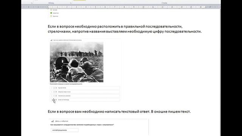Image resolution: width=242 pixels, height=136 pixels.
Task: Click the paragraph starting Если в вопросе необходимо расположить
Action: [125, 29]
